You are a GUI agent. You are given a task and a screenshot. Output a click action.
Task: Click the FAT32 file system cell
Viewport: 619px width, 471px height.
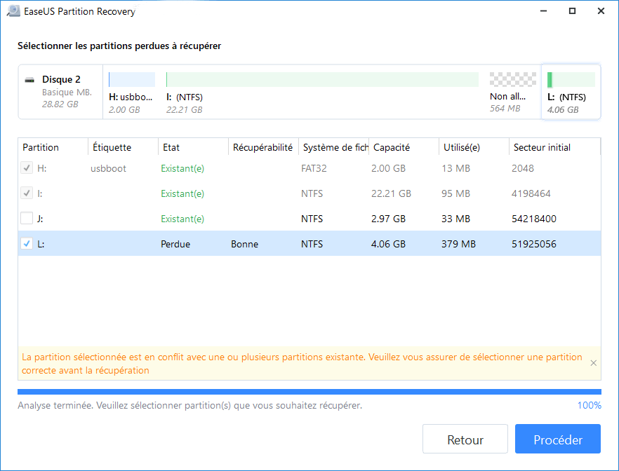[x=314, y=168]
